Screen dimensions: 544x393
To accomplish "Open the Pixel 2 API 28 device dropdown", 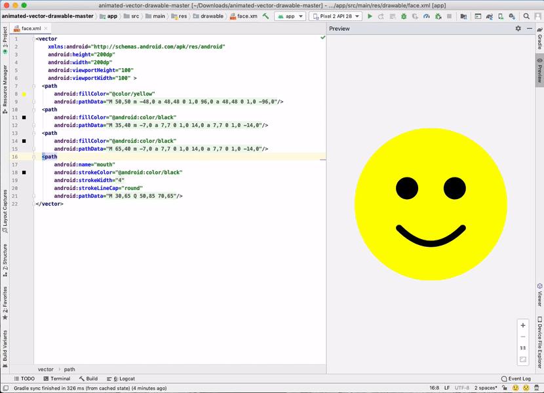I will [334, 16].
